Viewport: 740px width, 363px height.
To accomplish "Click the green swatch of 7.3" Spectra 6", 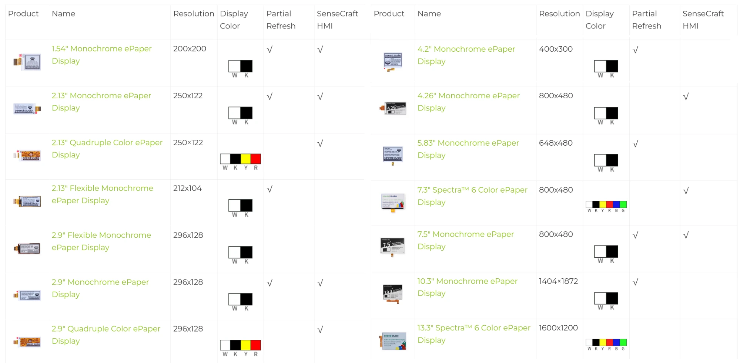I will click(623, 204).
